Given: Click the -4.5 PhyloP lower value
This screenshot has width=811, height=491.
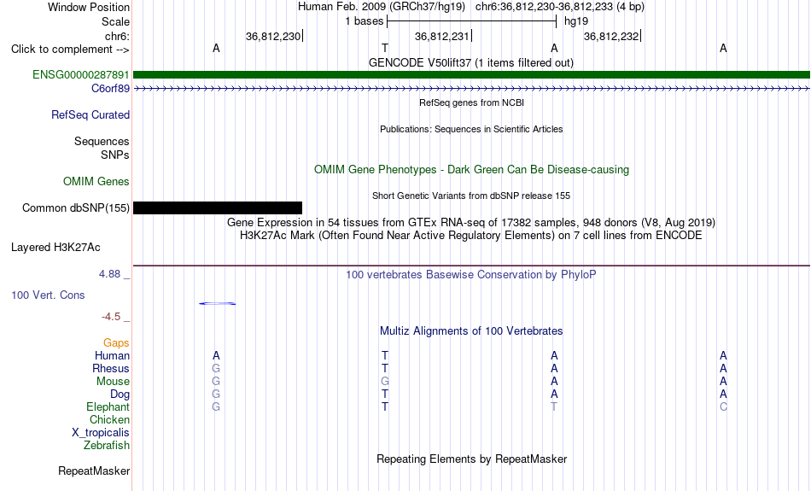Looking at the screenshot, I should [x=111, y=317].
